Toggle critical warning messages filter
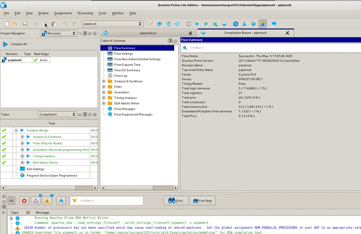The image size is (361, 234). tap(36, 201)
